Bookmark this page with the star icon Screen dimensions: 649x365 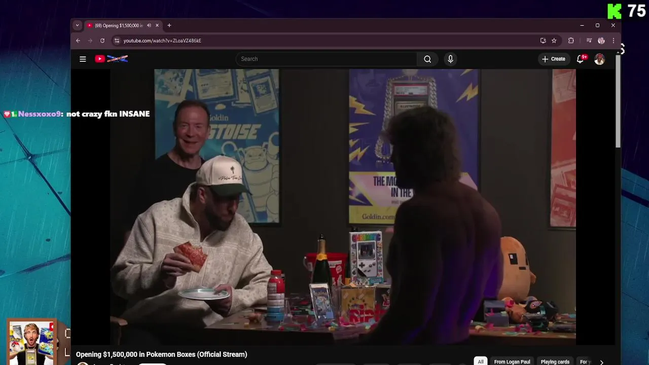coord(554,41)
